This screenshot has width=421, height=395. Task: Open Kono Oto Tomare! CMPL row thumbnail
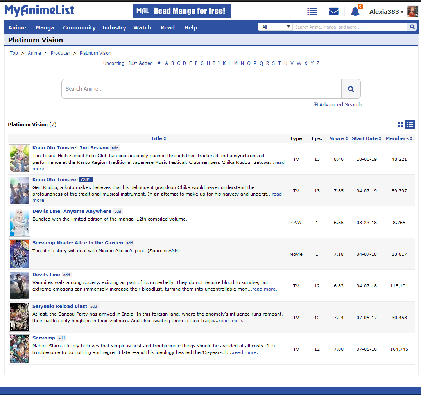pyautogui.click(x=20, y=190)
